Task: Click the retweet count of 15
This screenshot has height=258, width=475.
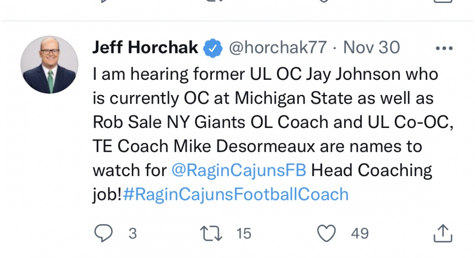Action: [244, 234]
